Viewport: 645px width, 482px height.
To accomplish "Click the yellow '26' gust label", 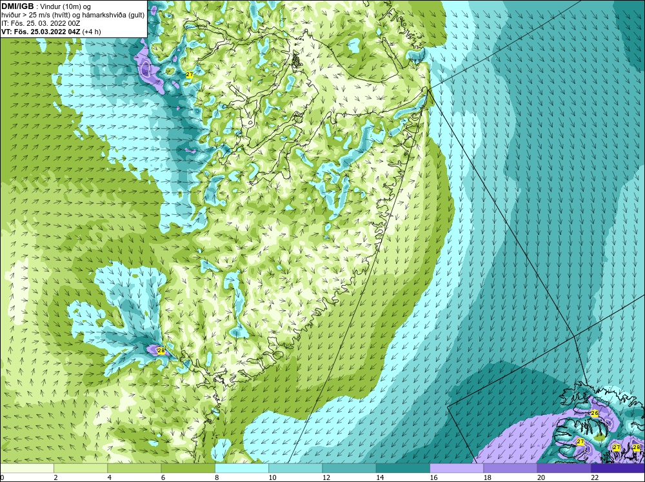I will click(595, 413).
